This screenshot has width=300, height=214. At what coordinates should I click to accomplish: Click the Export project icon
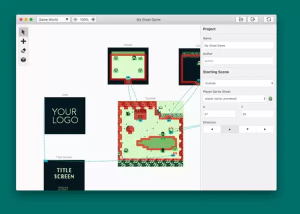(x=252, y=19)
